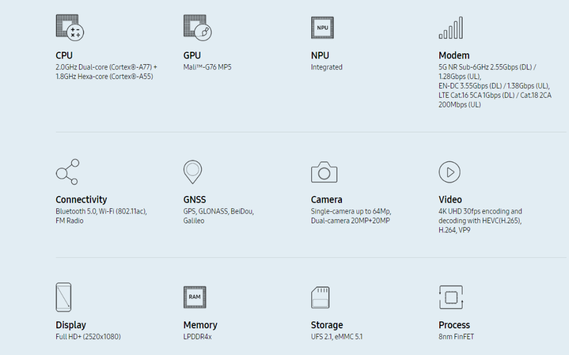Select the Process chip outline icon

coord(451,296)
